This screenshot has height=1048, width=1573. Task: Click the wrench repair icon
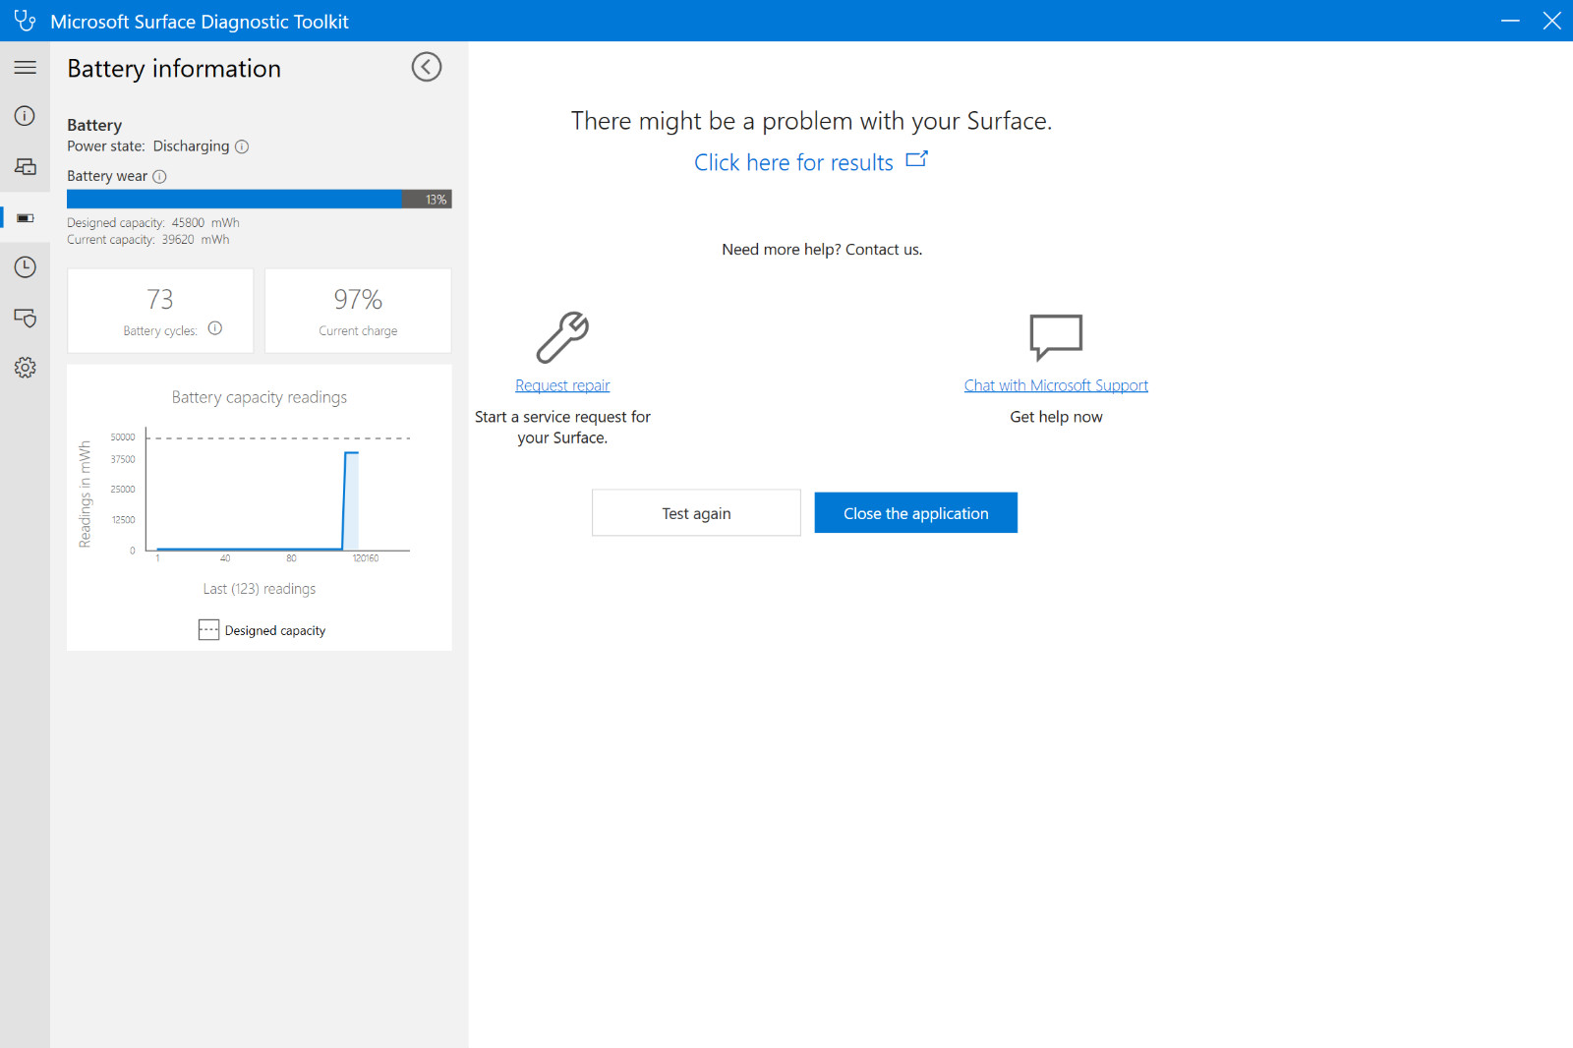[x=562, y=337]
